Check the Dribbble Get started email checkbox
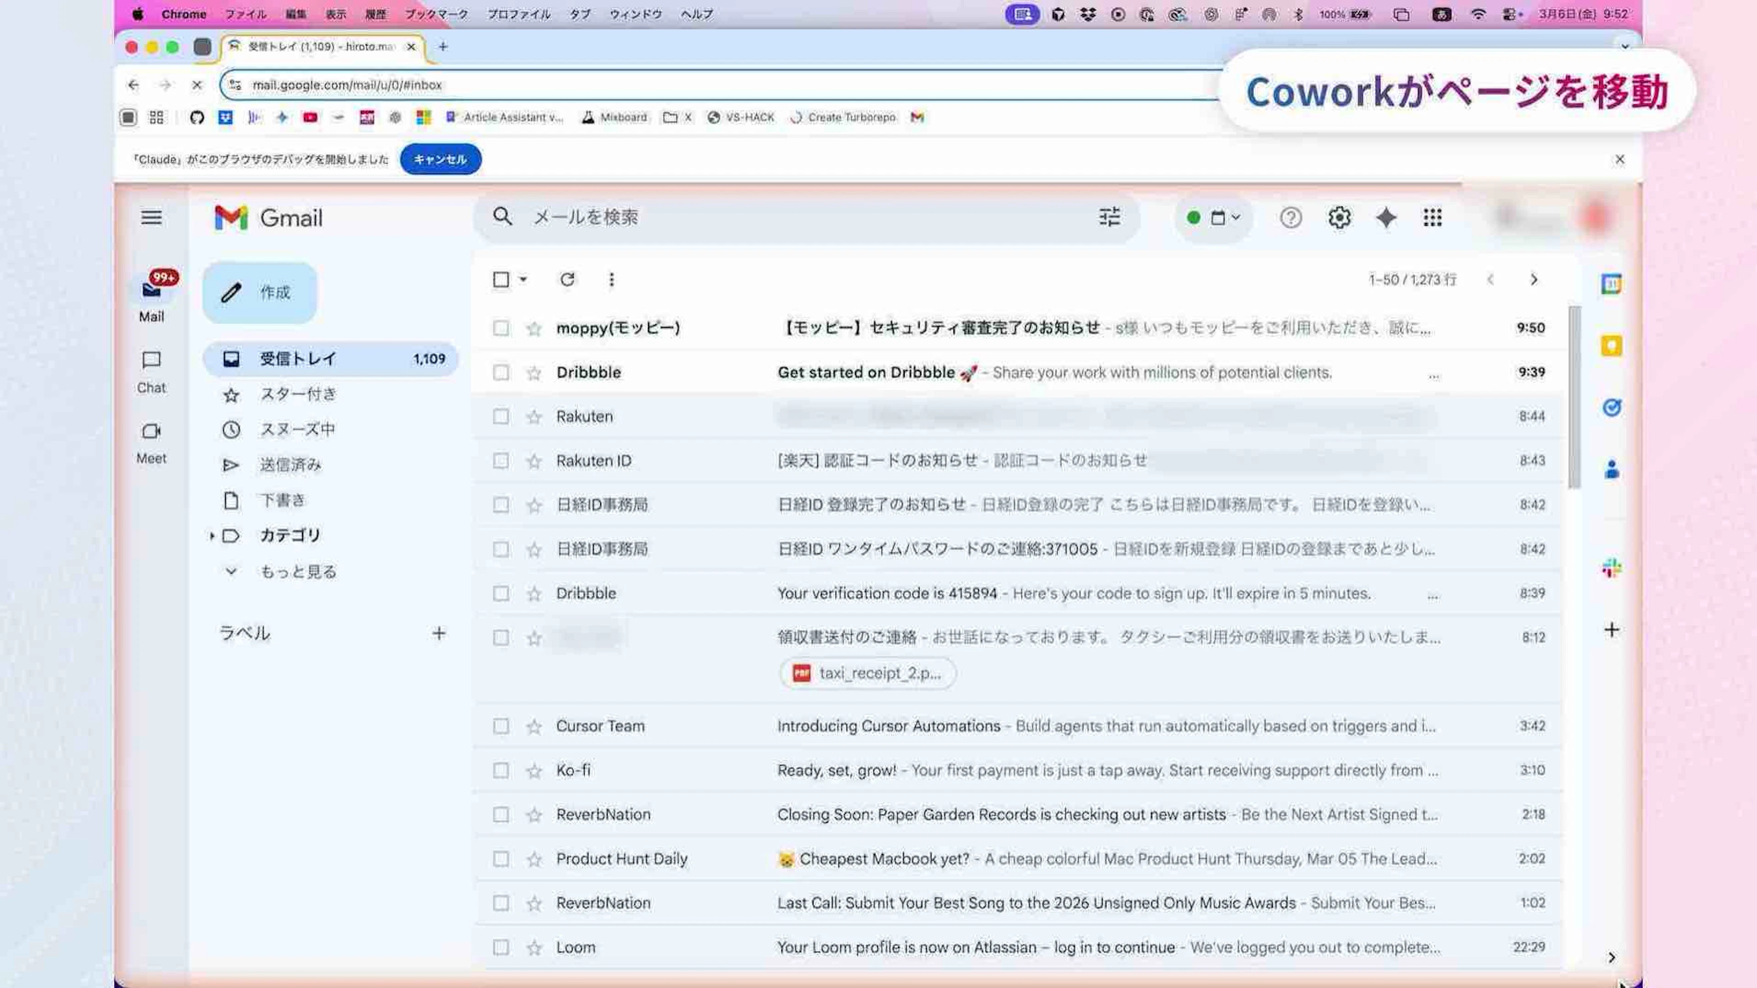1757x988 pixels. coord(501,373)
